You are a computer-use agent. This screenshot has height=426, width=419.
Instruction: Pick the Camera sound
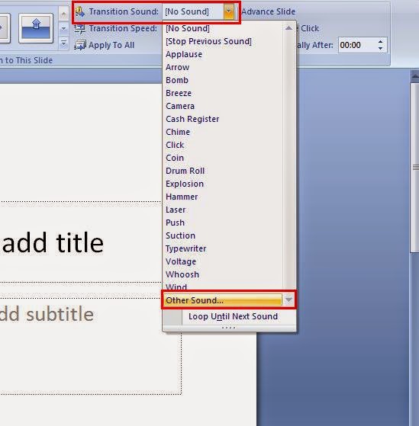(180, 106)
